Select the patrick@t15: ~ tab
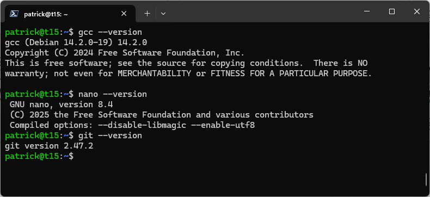 pos(70,14)
